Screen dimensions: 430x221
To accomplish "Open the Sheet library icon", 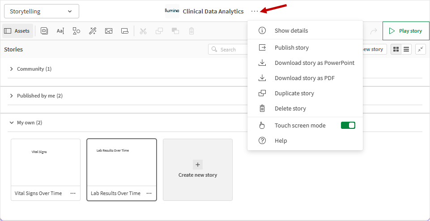I will (x=125, y=31).
